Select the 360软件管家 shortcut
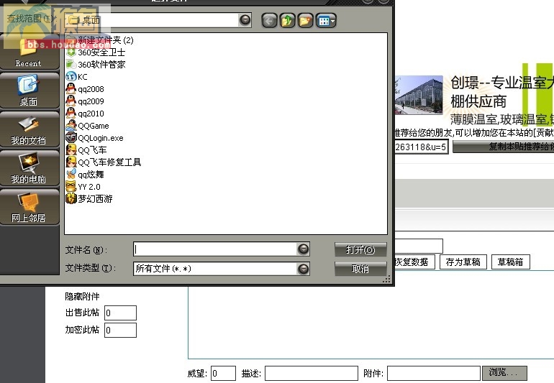This screenshot has height=383, width=554. click(x=96, y=65)
